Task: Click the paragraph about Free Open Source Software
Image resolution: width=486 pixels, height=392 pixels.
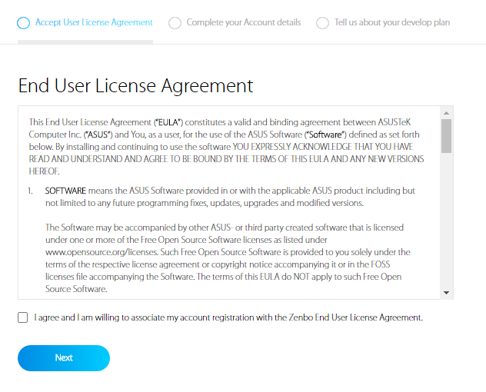Action: click(228, 258)
